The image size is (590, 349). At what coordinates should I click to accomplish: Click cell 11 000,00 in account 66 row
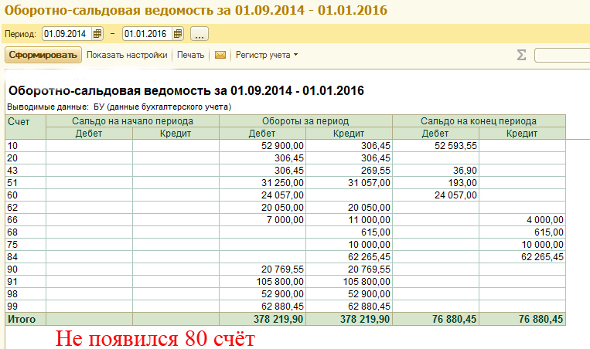click(349, 220)
